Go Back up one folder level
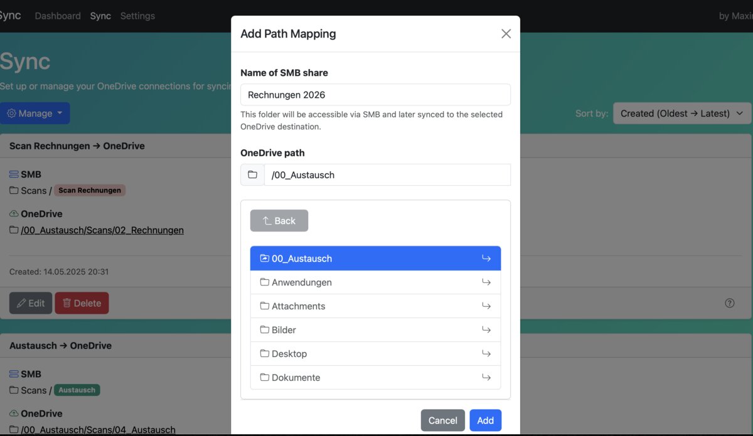The width and height of the screenshot is (753, 436). 279,221
